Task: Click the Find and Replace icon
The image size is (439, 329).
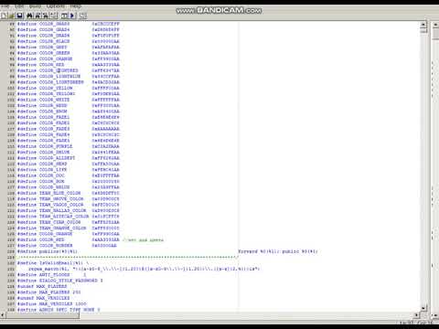Action: click(46, 16)
